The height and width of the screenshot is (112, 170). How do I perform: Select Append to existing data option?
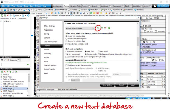tap(66, 41)
